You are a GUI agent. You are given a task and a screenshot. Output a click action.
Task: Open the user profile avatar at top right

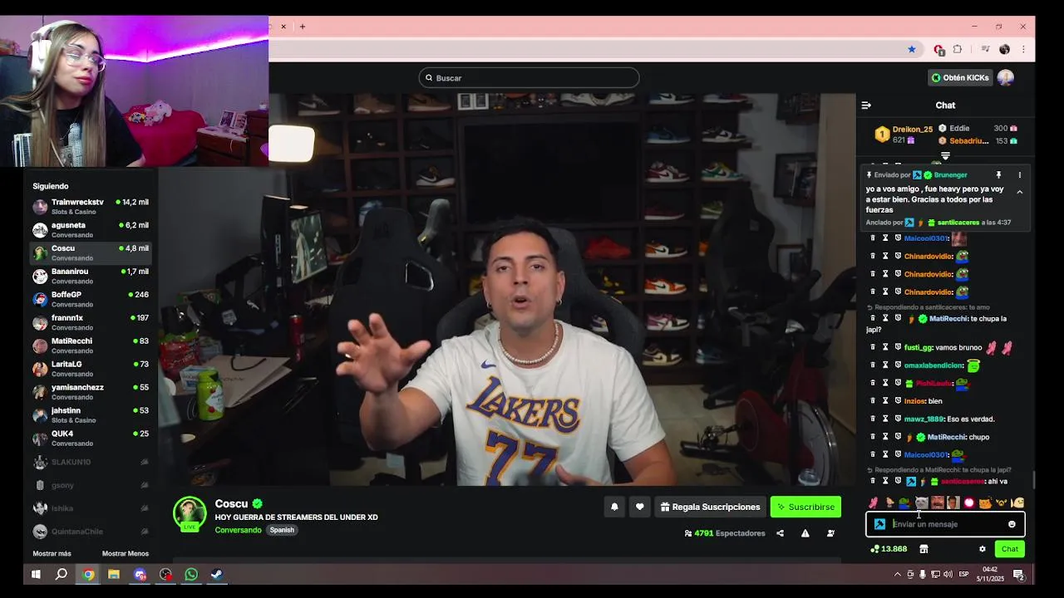pyautogui.click(x=1006, y=78)
